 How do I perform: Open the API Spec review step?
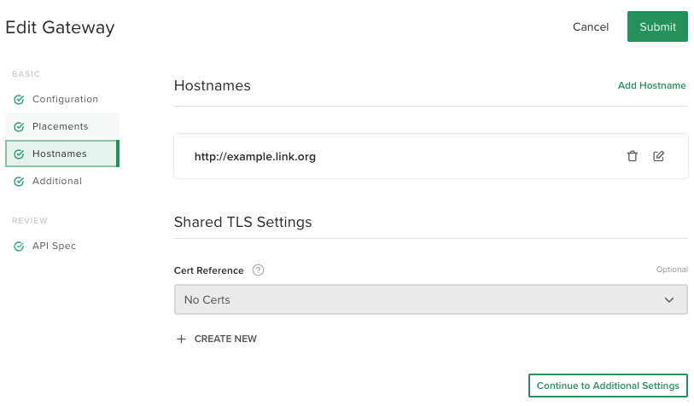(62, 246)
